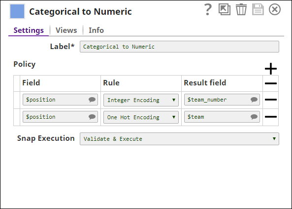
Task: Open the Integer Encoding rule dropdown
Action: pos(141,100)
